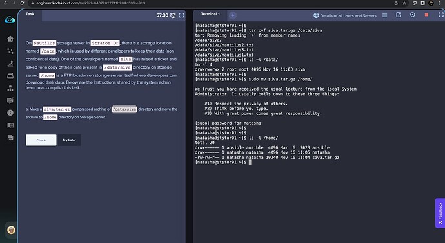
Task: Click the /data/siva/nautilus1.txt output line
Action: [224, 55]
